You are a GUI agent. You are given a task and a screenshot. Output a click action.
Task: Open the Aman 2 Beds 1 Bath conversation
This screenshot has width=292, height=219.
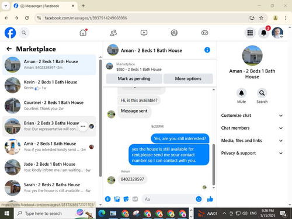(x=49, y=65)
